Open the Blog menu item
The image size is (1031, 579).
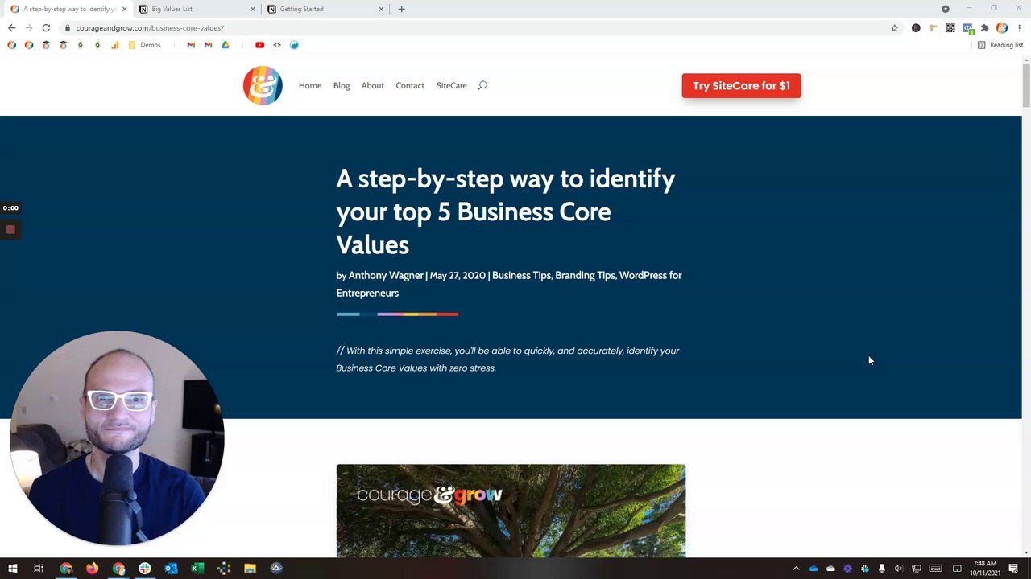pos(342,85)
